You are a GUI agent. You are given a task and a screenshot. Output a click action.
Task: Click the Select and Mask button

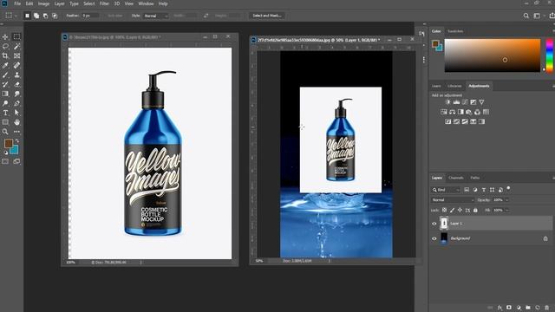tap(267, 16)
